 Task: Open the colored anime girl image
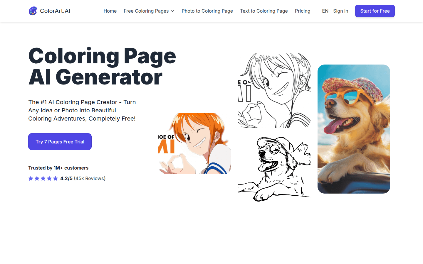194,144
